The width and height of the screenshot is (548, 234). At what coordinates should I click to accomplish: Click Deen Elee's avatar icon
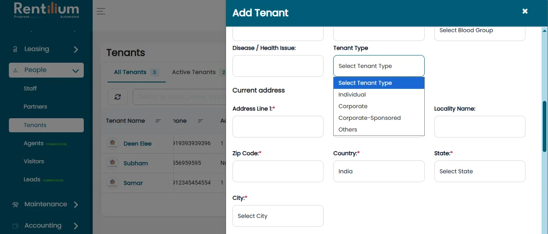pos(112,143)
